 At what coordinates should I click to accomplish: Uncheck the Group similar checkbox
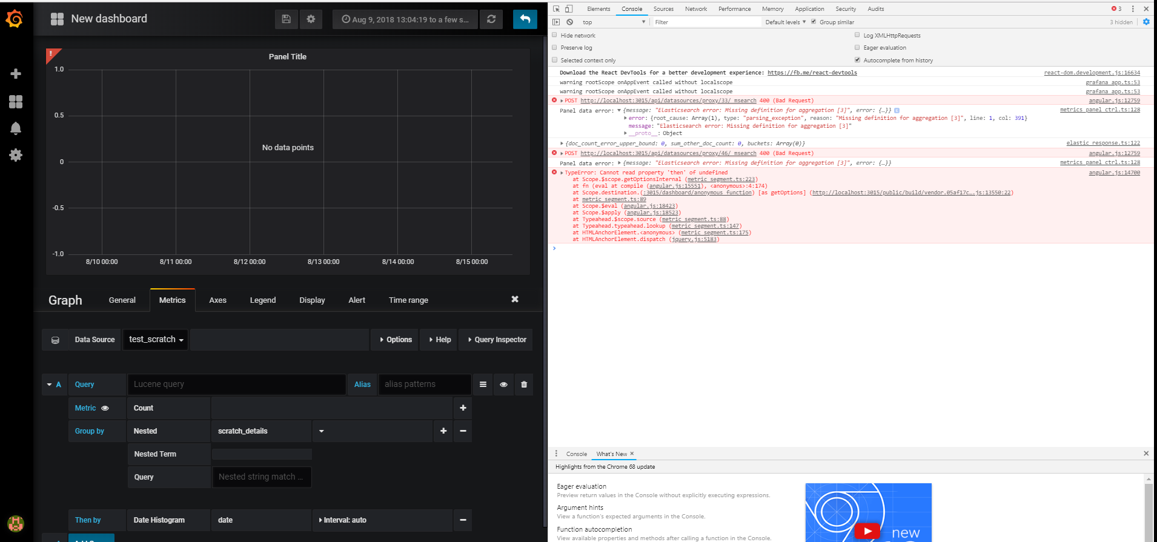[x=814, y=22]
